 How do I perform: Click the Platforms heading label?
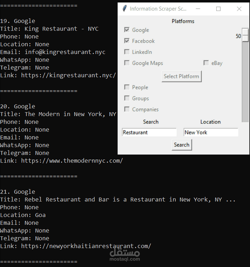click(x=183, y=21)
